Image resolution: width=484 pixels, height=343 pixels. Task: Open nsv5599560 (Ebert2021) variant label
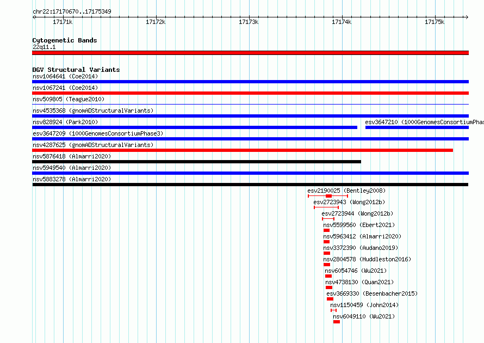(359, 225)
